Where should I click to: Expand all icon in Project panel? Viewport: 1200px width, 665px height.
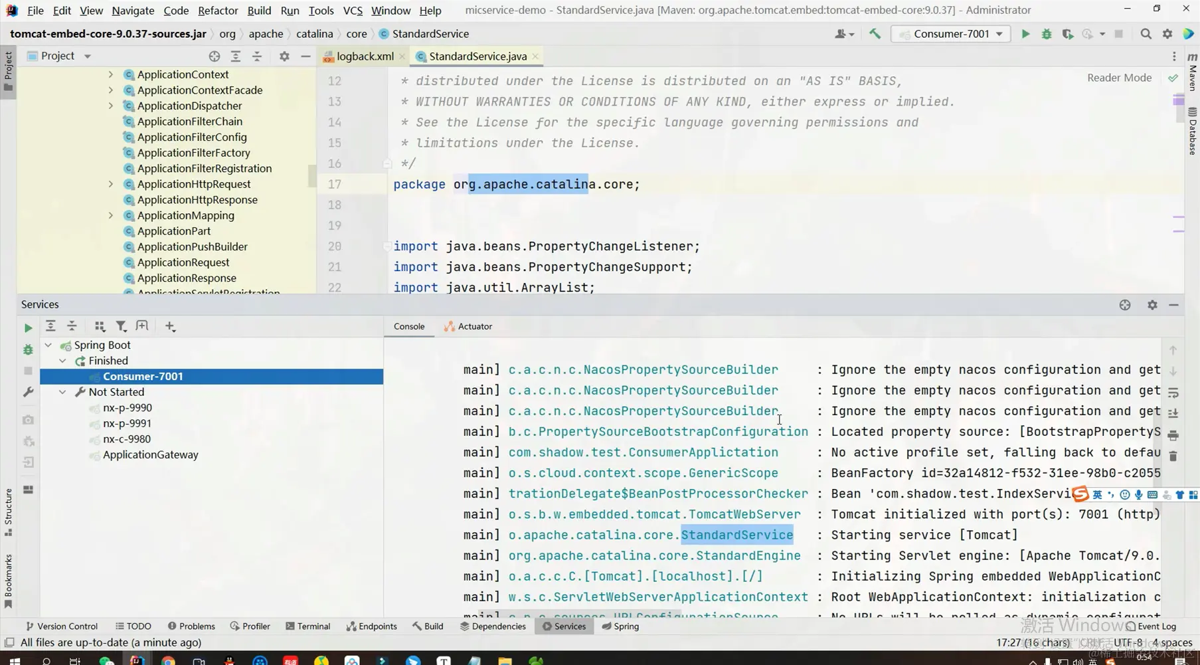coord(235,56)
